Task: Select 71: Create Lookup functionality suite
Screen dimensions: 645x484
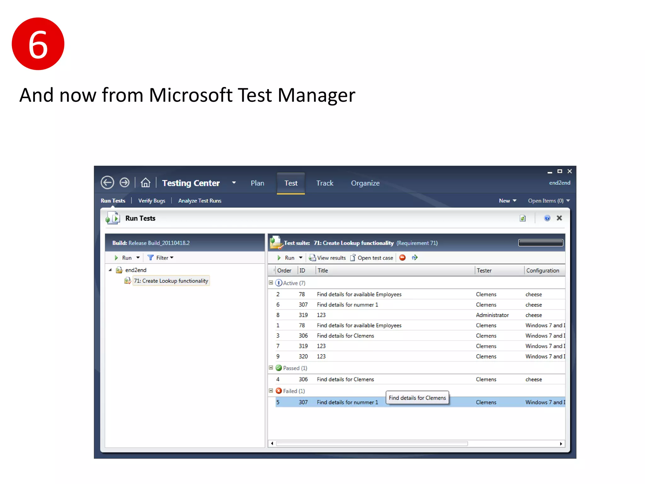Action: point(171,281)
